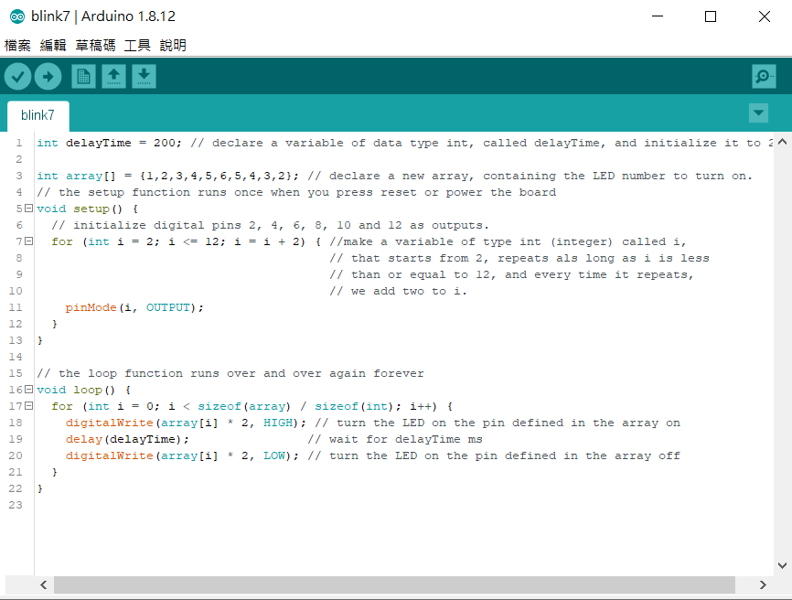Open a sketch using the Open icon
Image resolution: width=792 pixels, height=600 pixels.
113,77
